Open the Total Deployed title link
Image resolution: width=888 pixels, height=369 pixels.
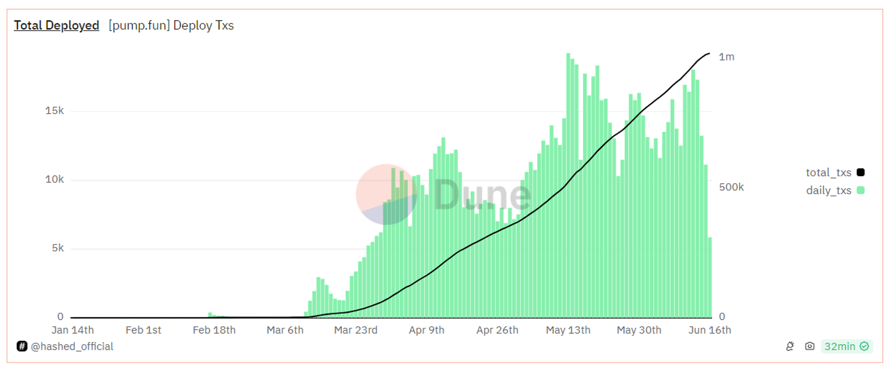[56, 25]
